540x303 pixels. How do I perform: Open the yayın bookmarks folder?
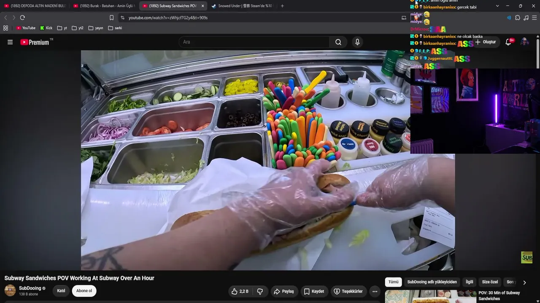click(96, 28)
